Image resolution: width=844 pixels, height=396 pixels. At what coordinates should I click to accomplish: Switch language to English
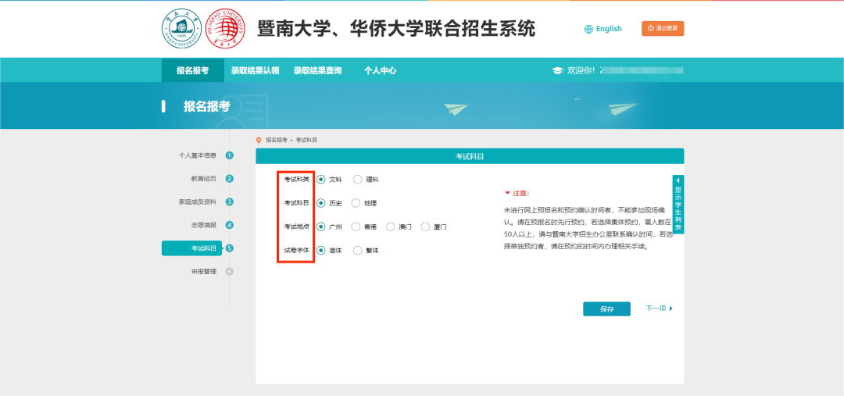point(609,29)
